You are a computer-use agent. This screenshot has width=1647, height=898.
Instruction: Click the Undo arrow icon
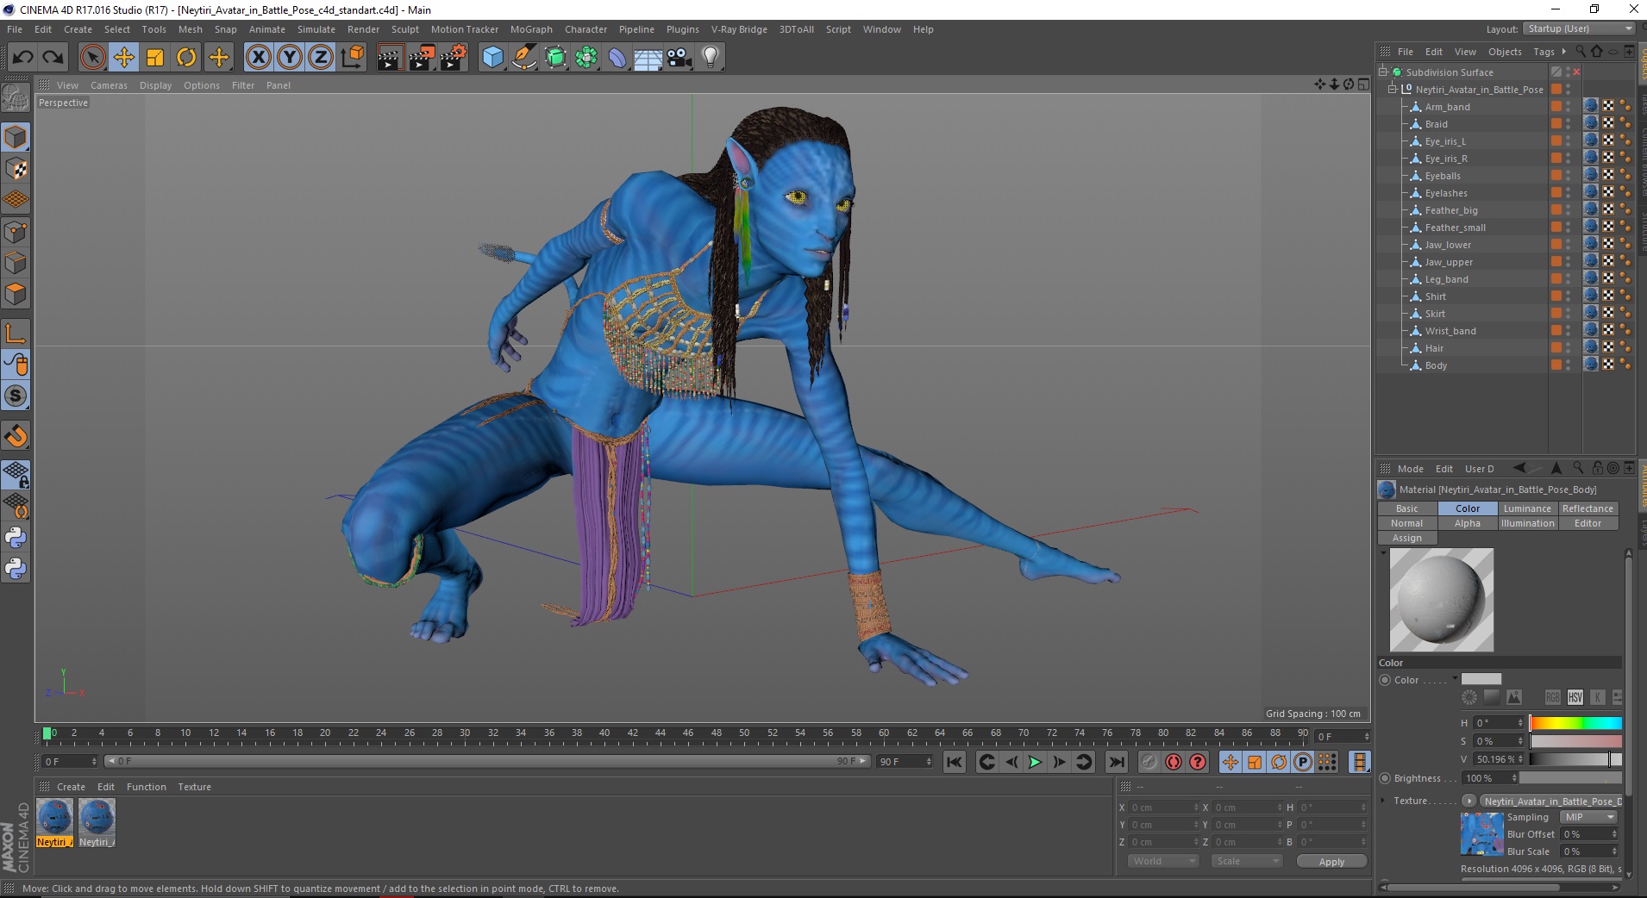[x=23, y=58]
